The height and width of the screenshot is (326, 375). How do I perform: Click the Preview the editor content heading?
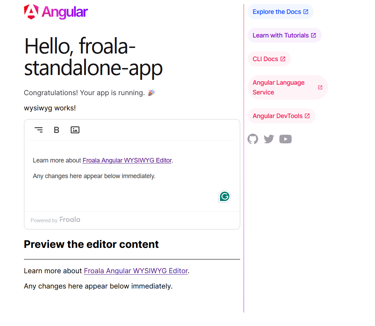tap(91, 244)
